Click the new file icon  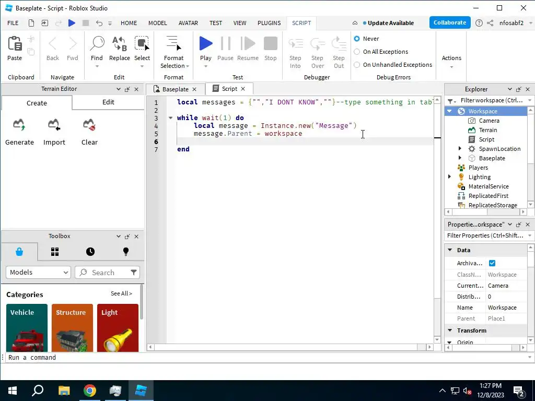(x=31, y=23)
